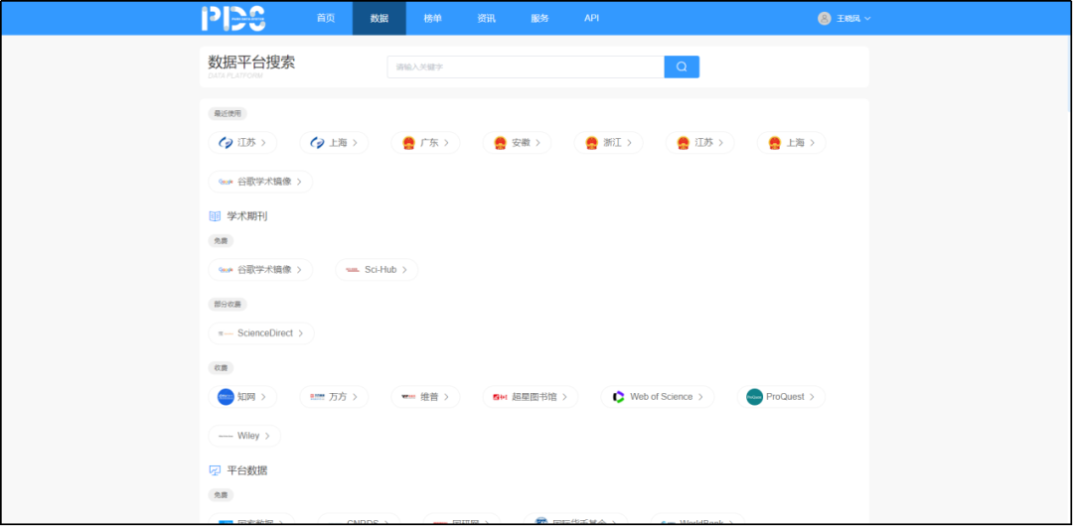Open 谷歌学术镜像 under 最近使用
Viewport: 1073px width, 526px height.
point(260,182)
